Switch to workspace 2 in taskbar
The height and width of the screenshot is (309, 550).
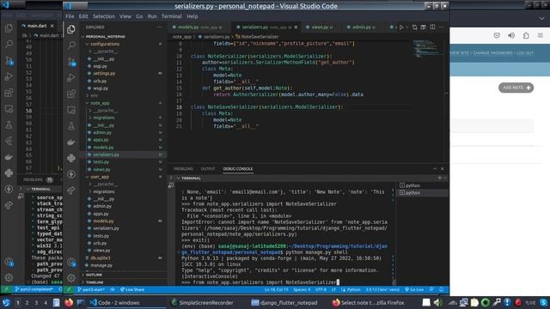27,303
